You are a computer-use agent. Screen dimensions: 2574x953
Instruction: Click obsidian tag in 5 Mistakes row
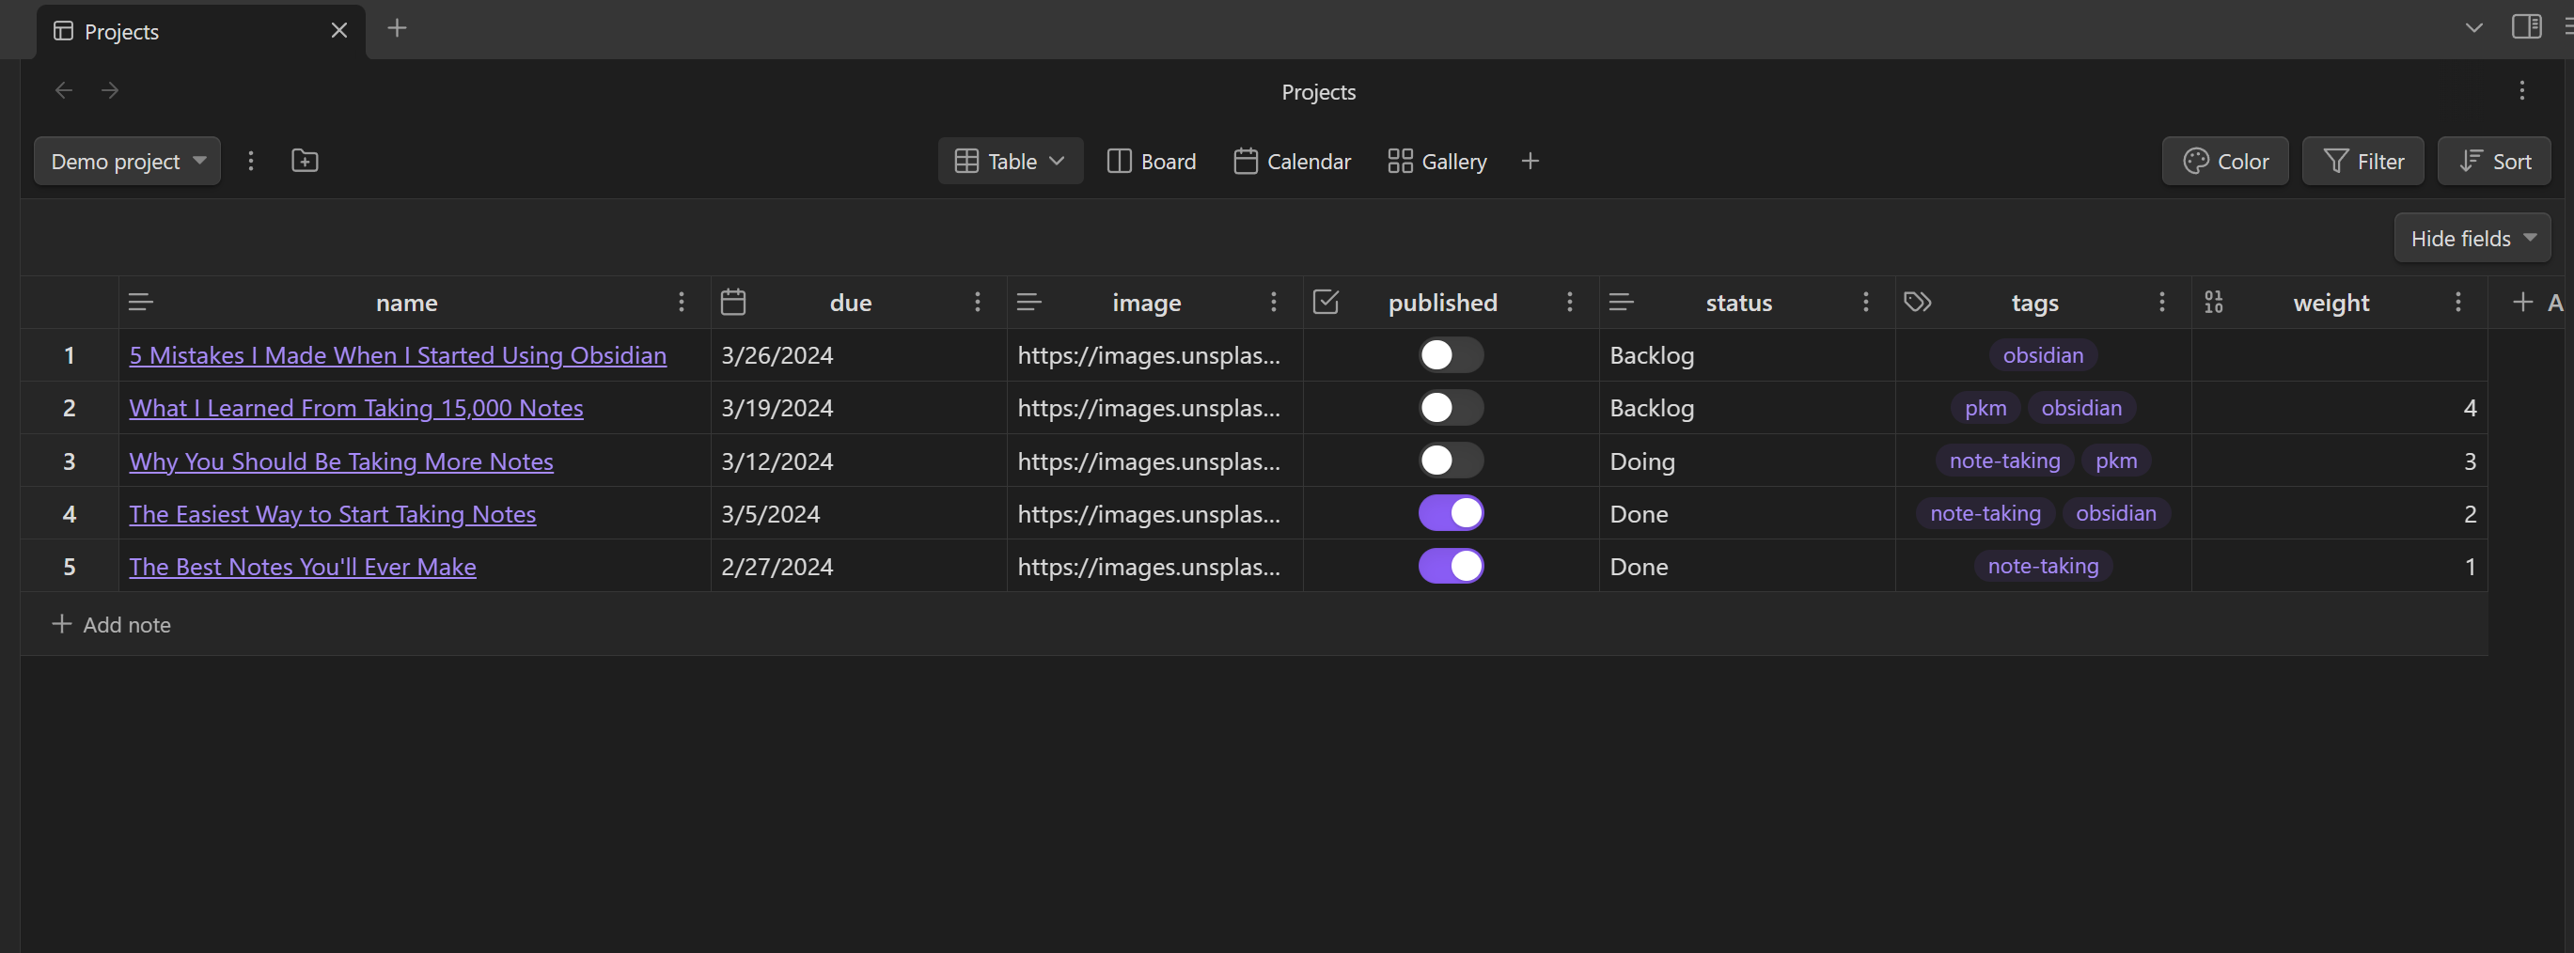(x=2043, y=354)
